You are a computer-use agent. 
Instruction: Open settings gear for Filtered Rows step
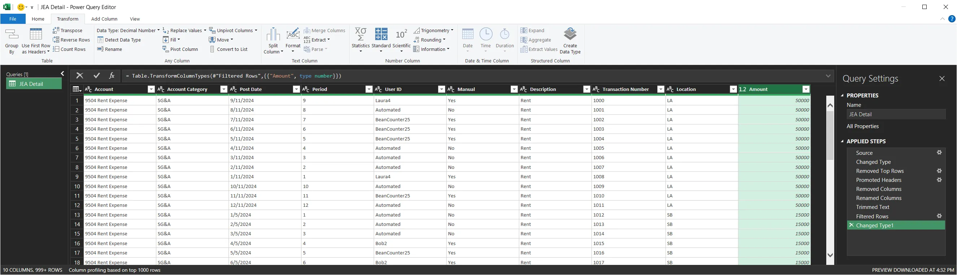pos(939,216)
